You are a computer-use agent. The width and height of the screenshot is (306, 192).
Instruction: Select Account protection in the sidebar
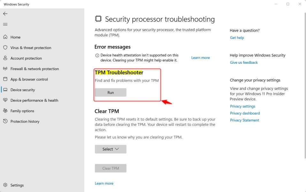pyautogui.click(x=27, y=58)
